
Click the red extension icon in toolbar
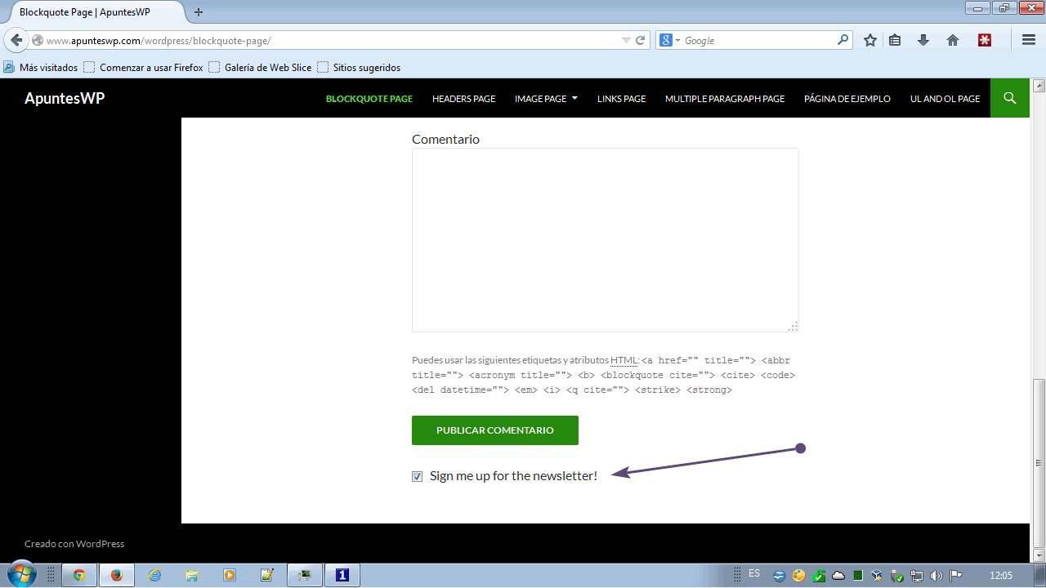pyautogui.click(x=985, y=40)
